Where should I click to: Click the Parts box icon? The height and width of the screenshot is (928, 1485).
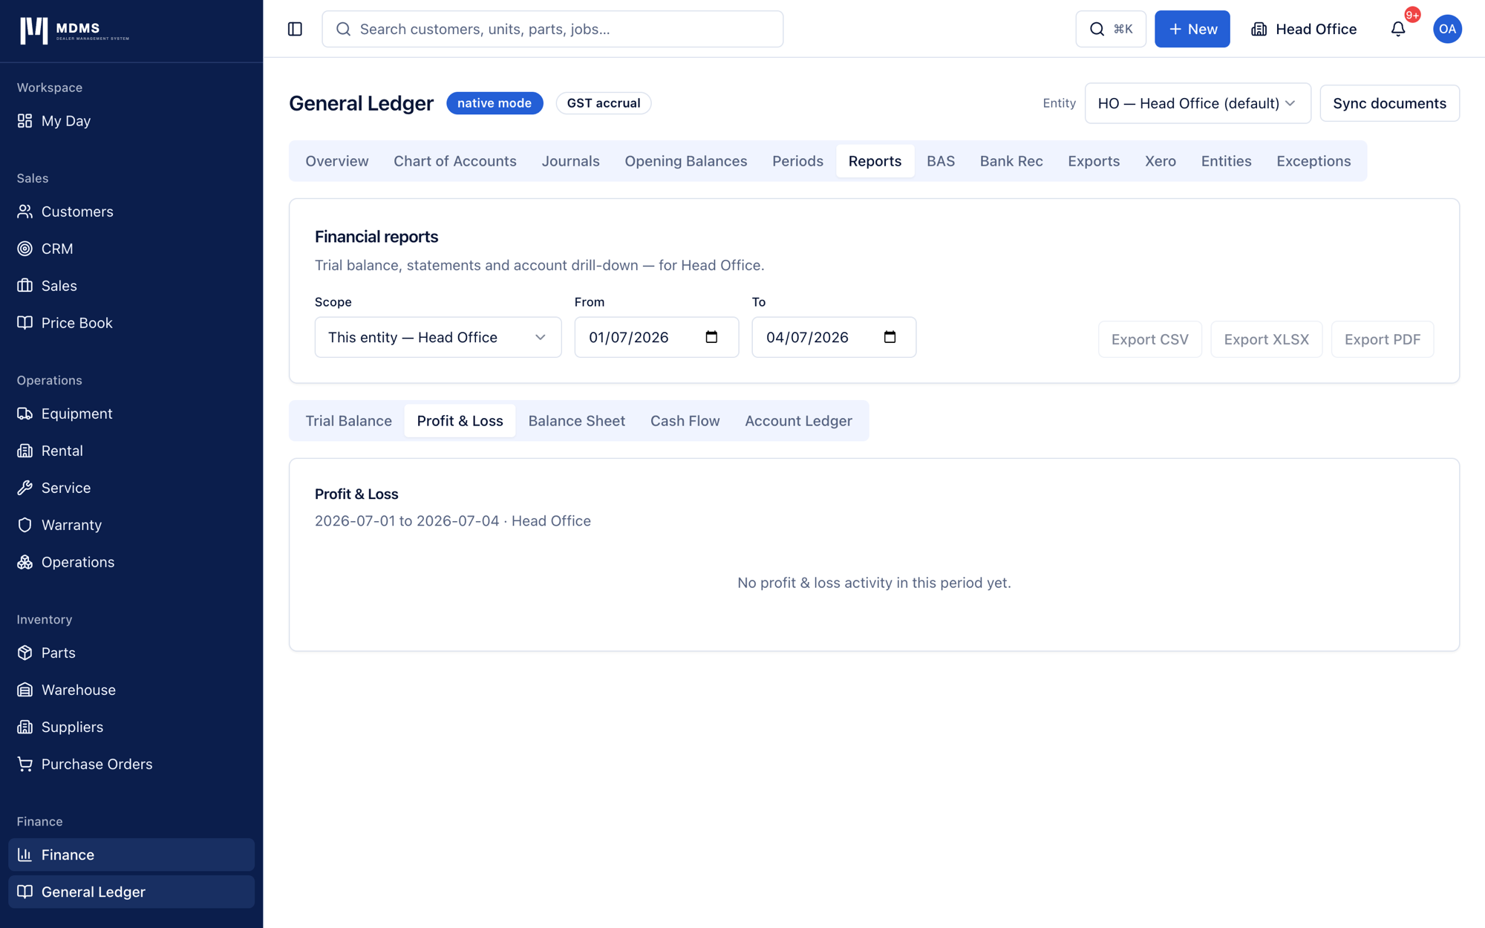point(25,653)
